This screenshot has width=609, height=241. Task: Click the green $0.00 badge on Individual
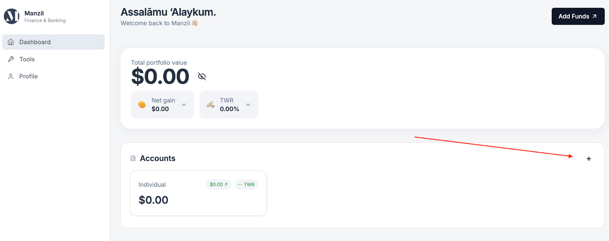coord(218,185)
